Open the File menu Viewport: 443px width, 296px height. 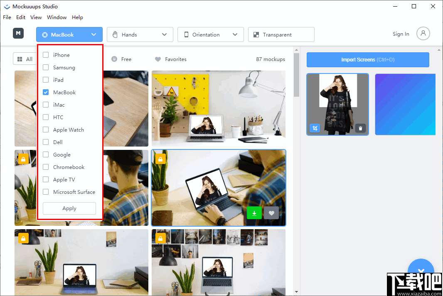point(7,17)
